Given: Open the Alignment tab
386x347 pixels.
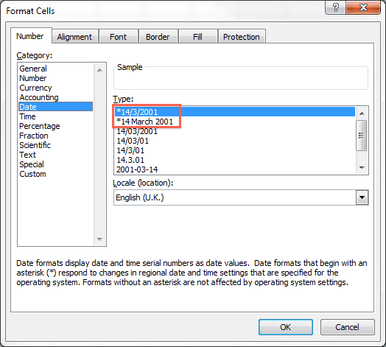Looking at the screenshot, I should click(74, 37).
